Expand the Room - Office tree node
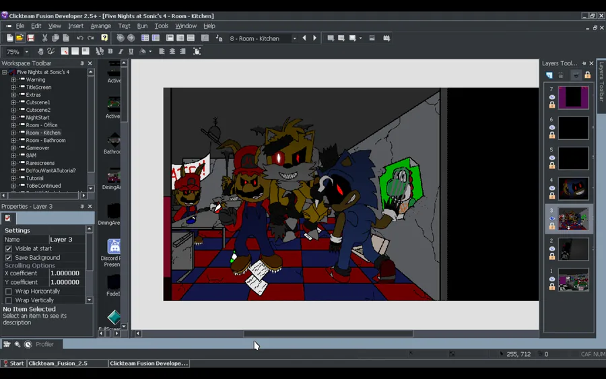Viewport: 606px width, 379px height. click(13, 125)
